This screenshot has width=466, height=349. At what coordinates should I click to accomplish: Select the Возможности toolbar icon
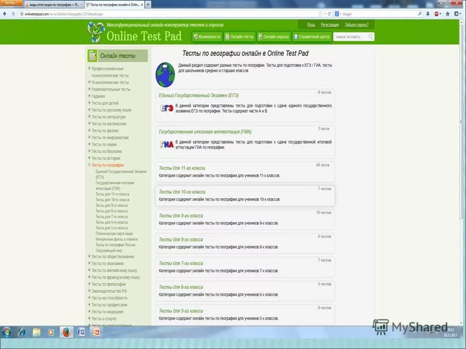[x=195, y=36]
